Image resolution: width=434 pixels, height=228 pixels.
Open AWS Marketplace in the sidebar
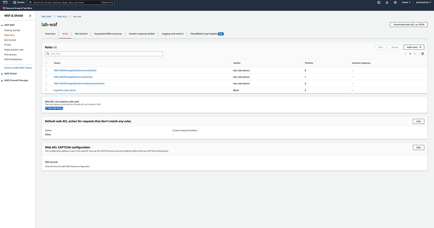pos(13,59)
